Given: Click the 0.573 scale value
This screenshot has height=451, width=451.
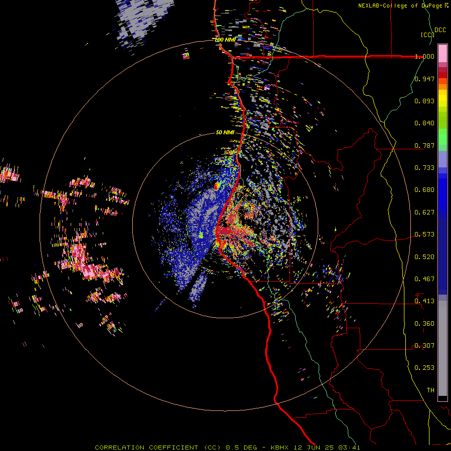Looking at the screenshot, I should tap(424, 235).
